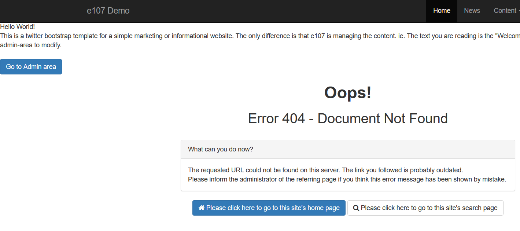Select the Home menu item
520x231 pixels.
(442, 11)
